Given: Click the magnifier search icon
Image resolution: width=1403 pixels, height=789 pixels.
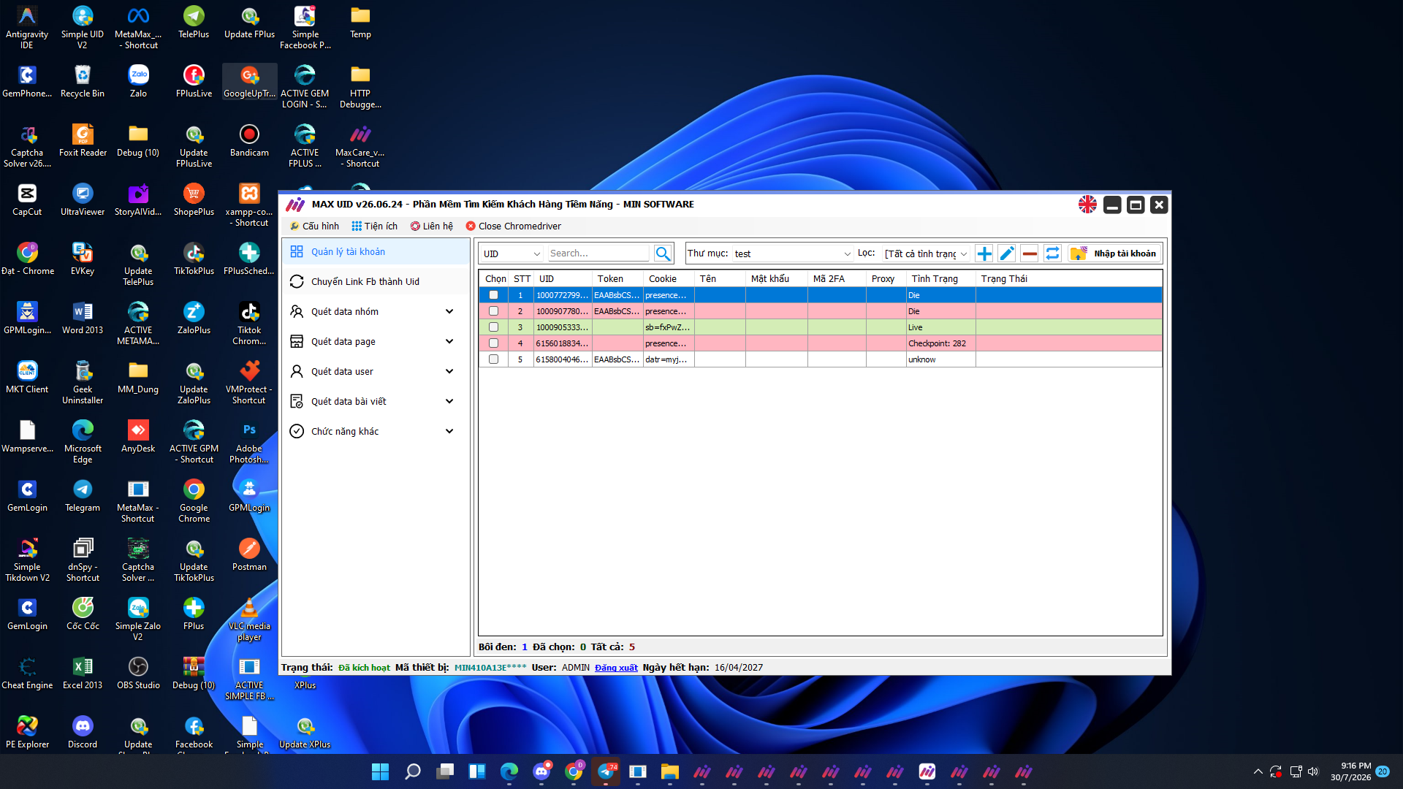Looking at the screenshot, I should pos(663,254).
